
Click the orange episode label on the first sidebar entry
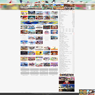(73, 11)
